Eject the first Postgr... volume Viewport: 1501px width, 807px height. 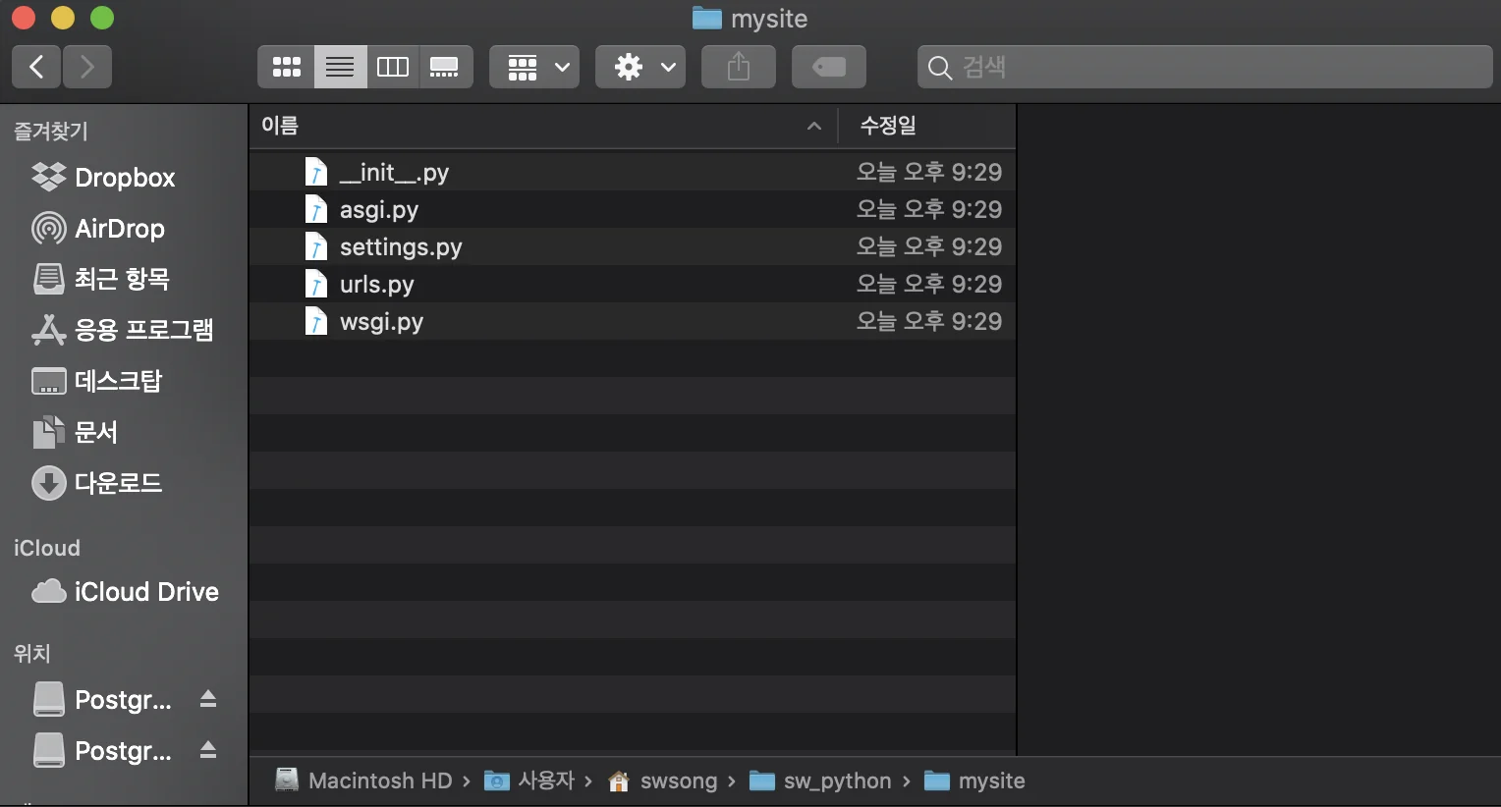click(207, 699)
